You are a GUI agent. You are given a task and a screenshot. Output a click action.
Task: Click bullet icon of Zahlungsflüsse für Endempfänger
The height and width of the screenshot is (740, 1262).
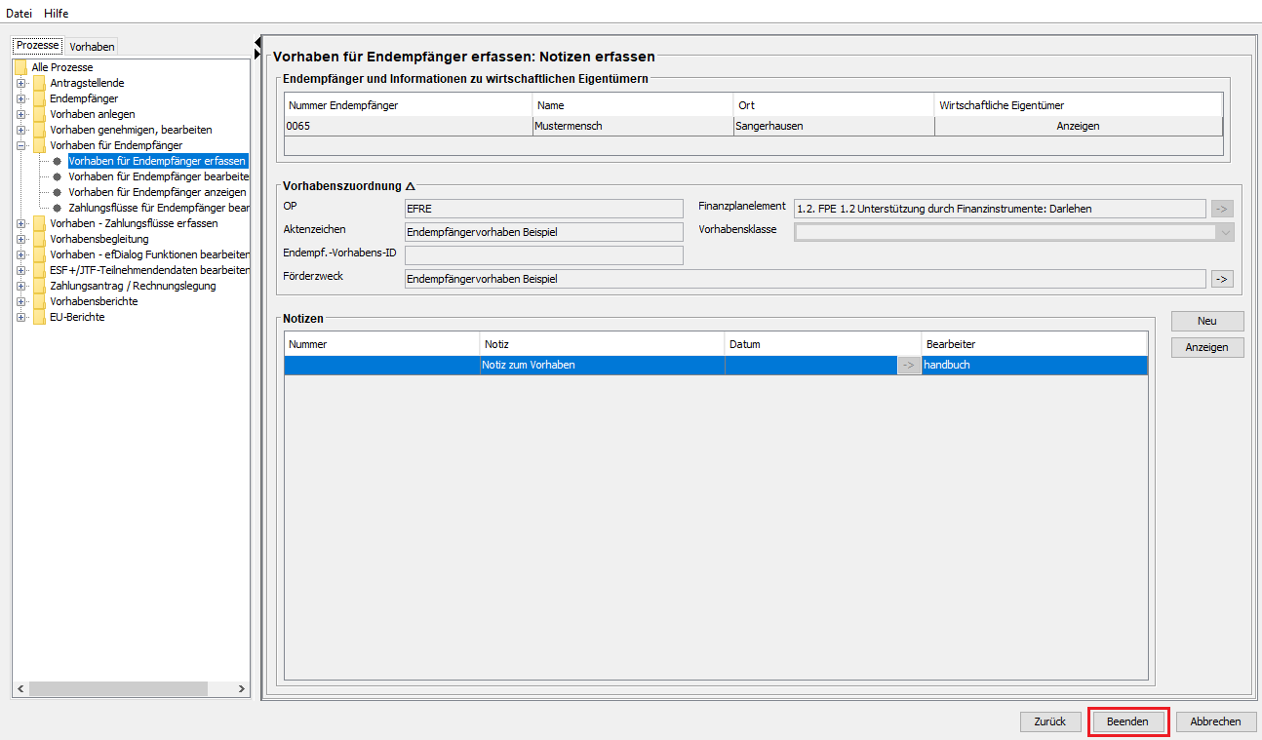[58, 208]
